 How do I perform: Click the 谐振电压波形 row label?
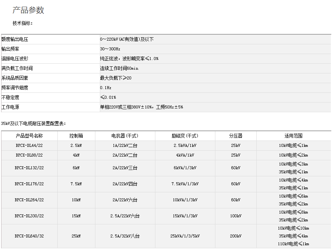15,59
